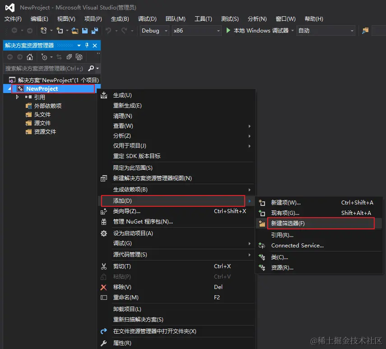The height and width of the screenshot is (349, 386).
Task: Start debugging with the green play icon
Action: (228, 30)
